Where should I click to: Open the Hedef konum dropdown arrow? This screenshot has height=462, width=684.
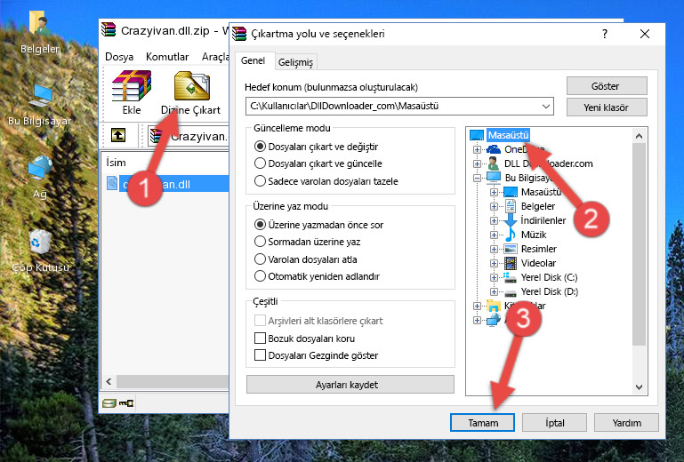click(545, 106)
